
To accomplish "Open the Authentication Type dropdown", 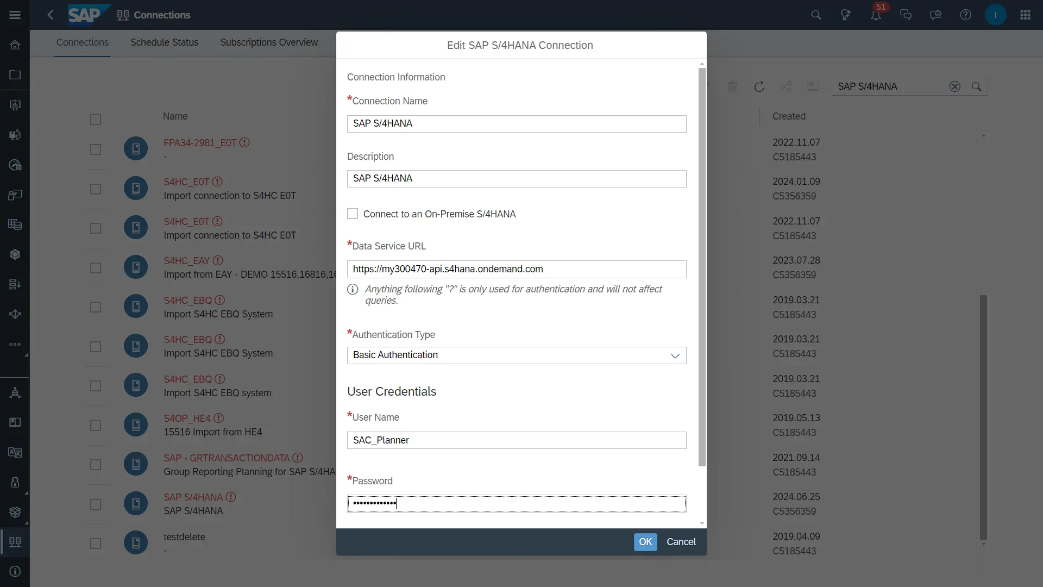I will click(x=517, y=355).
